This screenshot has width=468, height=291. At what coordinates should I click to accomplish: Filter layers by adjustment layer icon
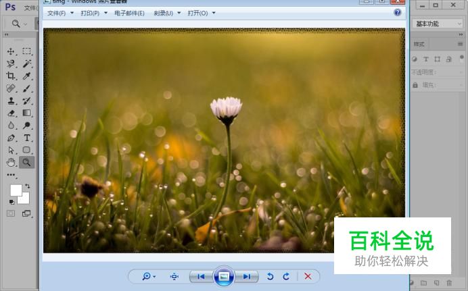pos(415,59)
